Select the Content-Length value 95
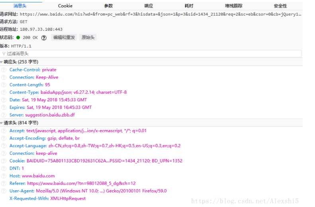This screenshot has width=315, height=207. click(x=48, y=85)
